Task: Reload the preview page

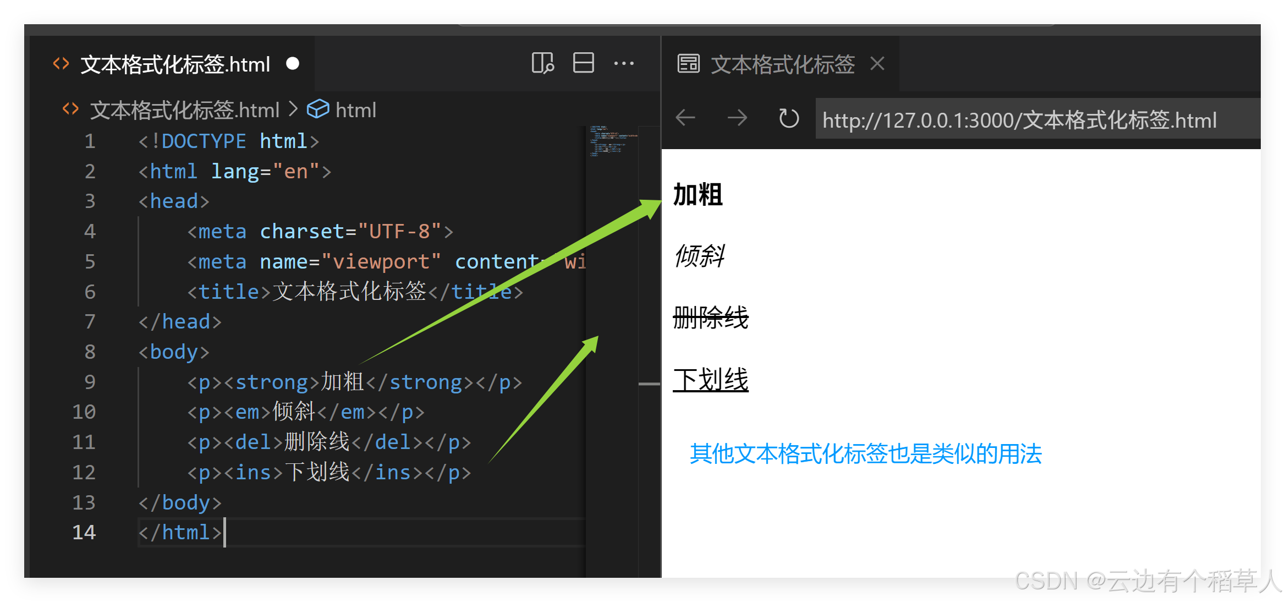Action: [788, 118]
